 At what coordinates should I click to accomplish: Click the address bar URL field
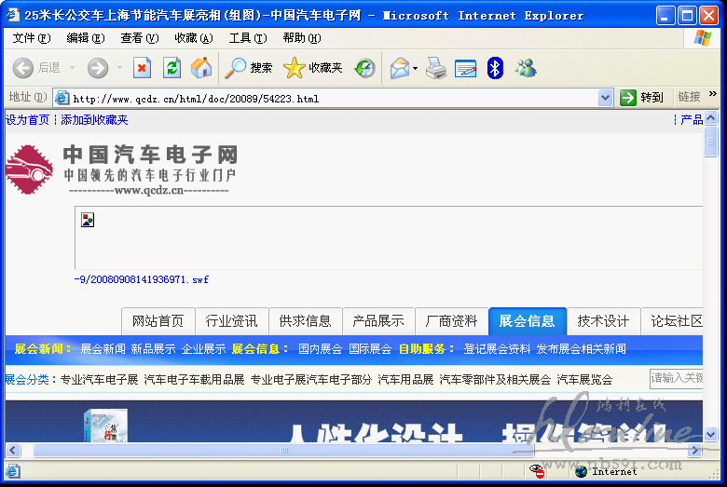tap(334, 98)
